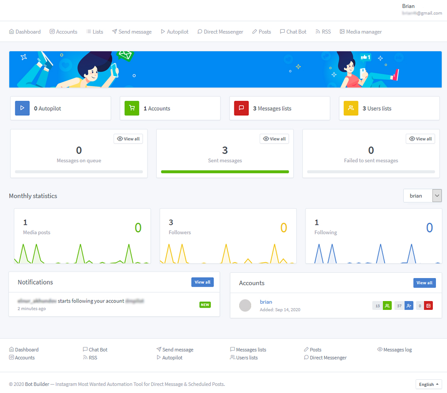The width and height of the screenshot is (447, 393).
Task: Click the red Messages lists chat icon
Action: [241, 108]
